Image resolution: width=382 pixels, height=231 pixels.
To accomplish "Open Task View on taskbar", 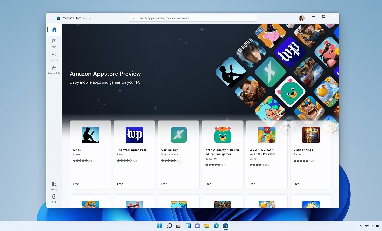I will point(179,226).
